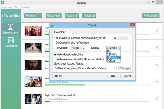The height and width of the screenshot is (109, 164).
Task: Click the Paste url button
Action: pos(31,15)
